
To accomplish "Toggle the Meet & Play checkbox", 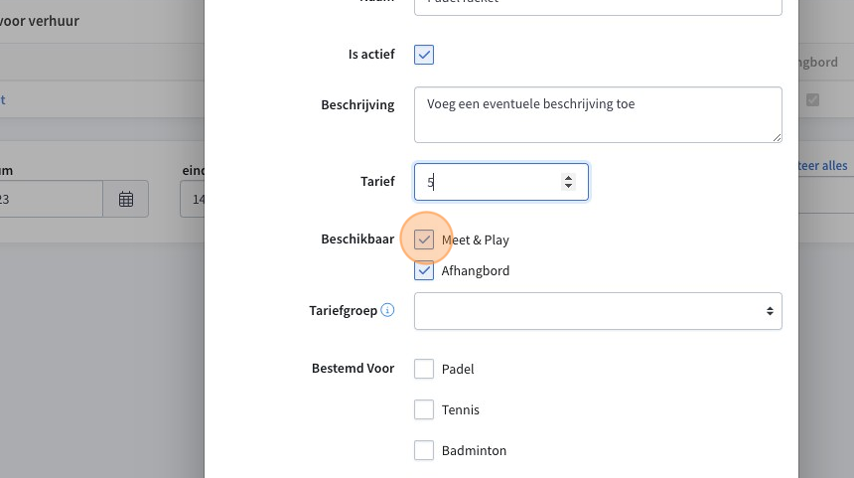I will tap(424, 239).
